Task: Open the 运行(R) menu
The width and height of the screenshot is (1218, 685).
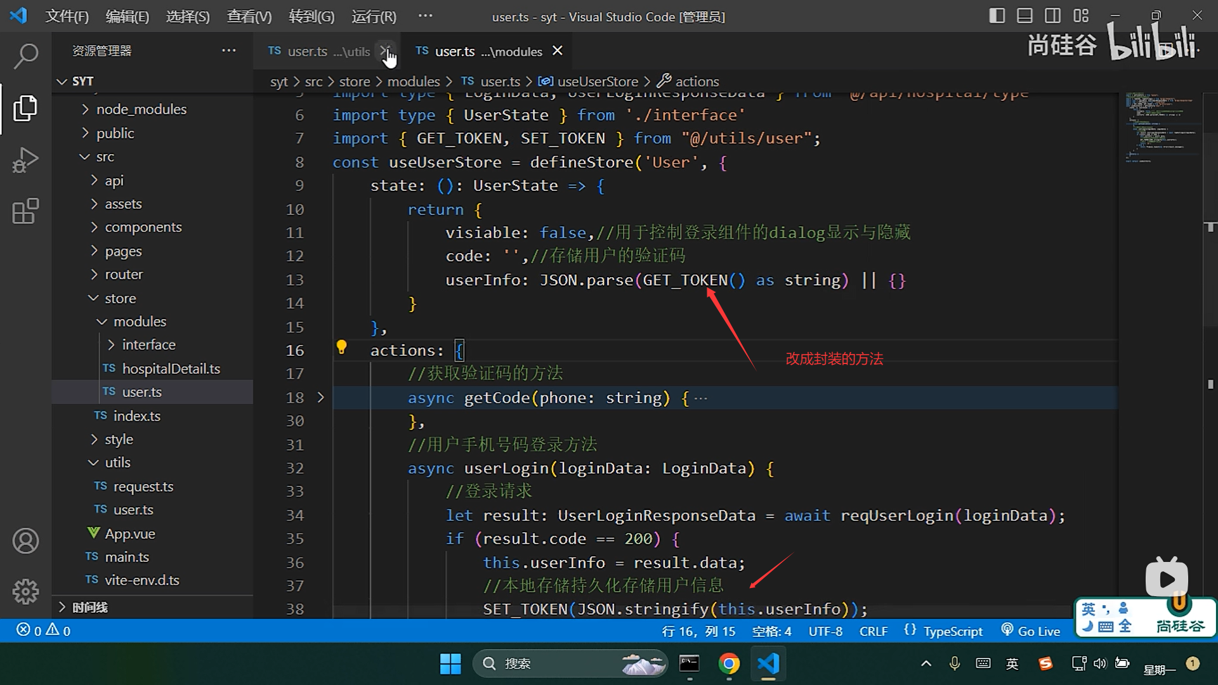Action: (374, 16)
